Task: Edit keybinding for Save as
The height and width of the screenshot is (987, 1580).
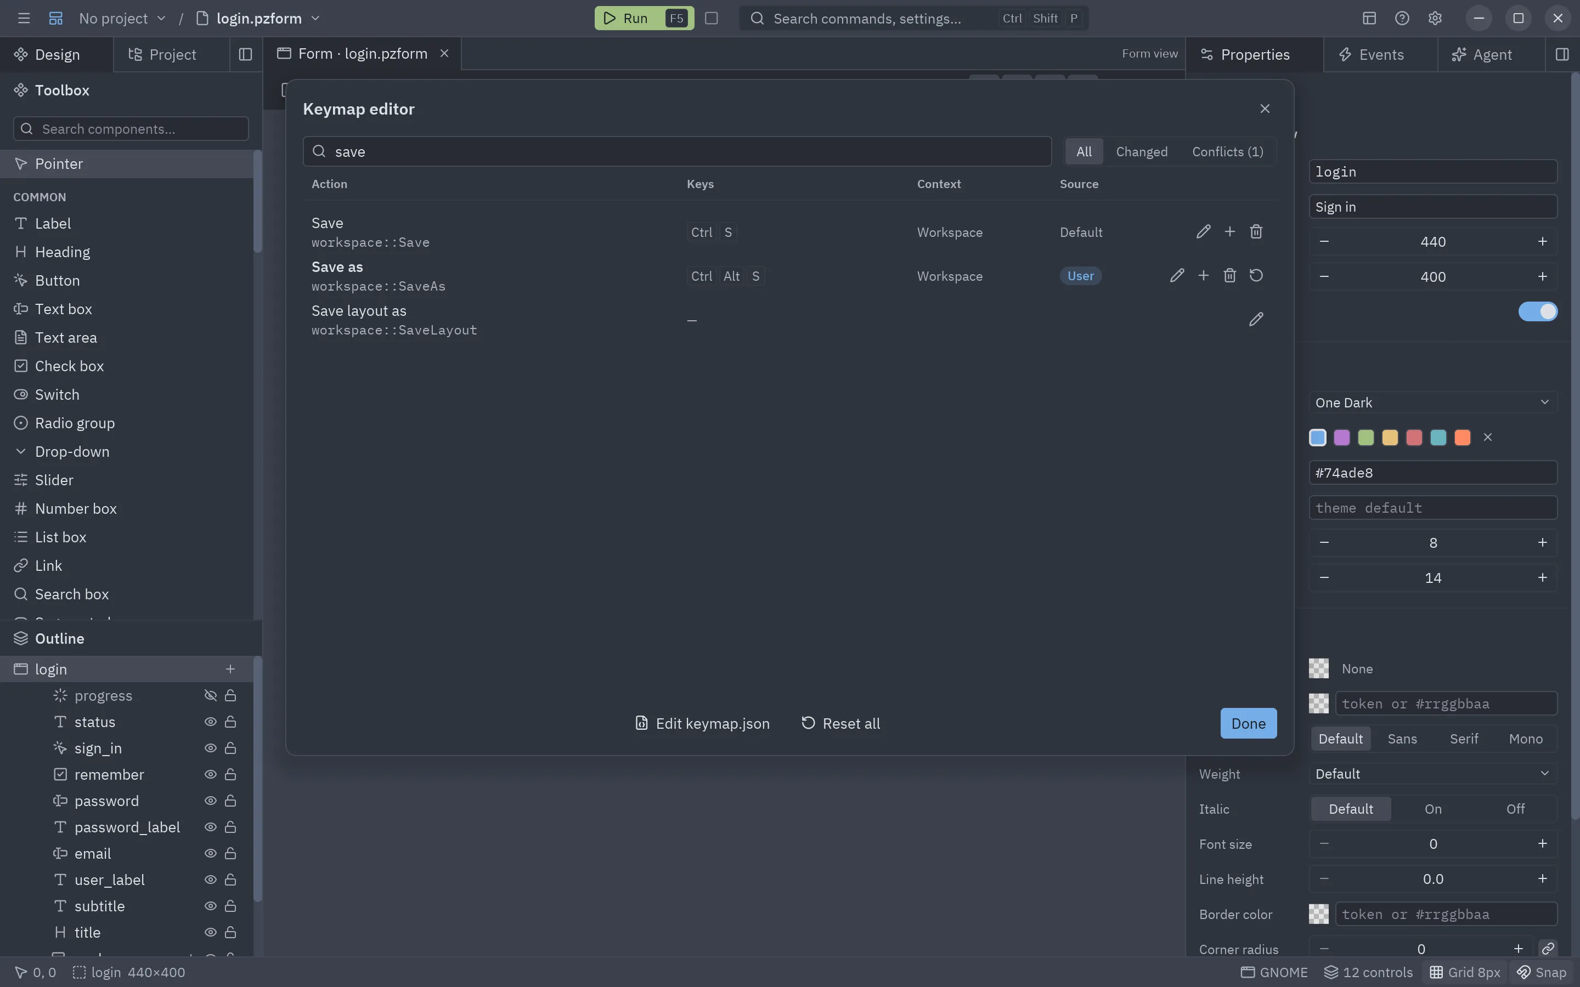Action: click(x=1177, y=275)
